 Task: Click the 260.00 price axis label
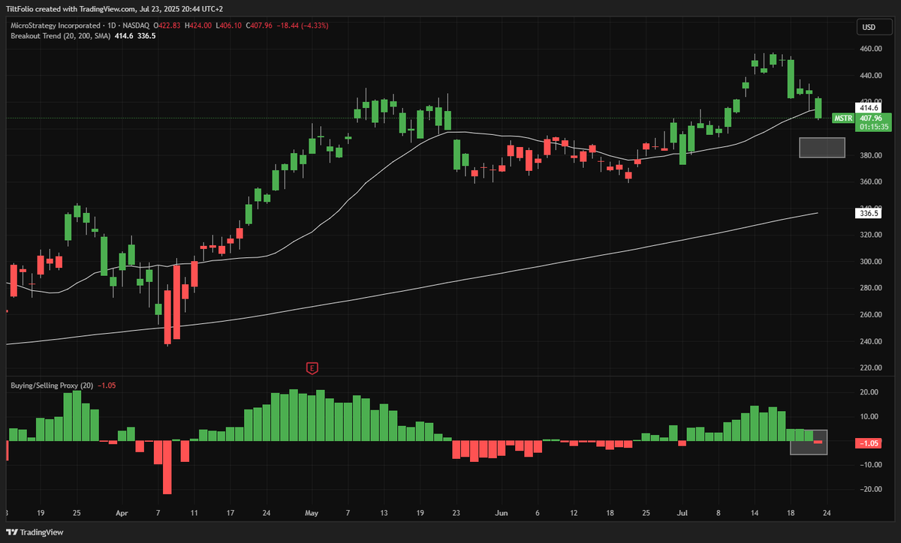tap(871, 316)
